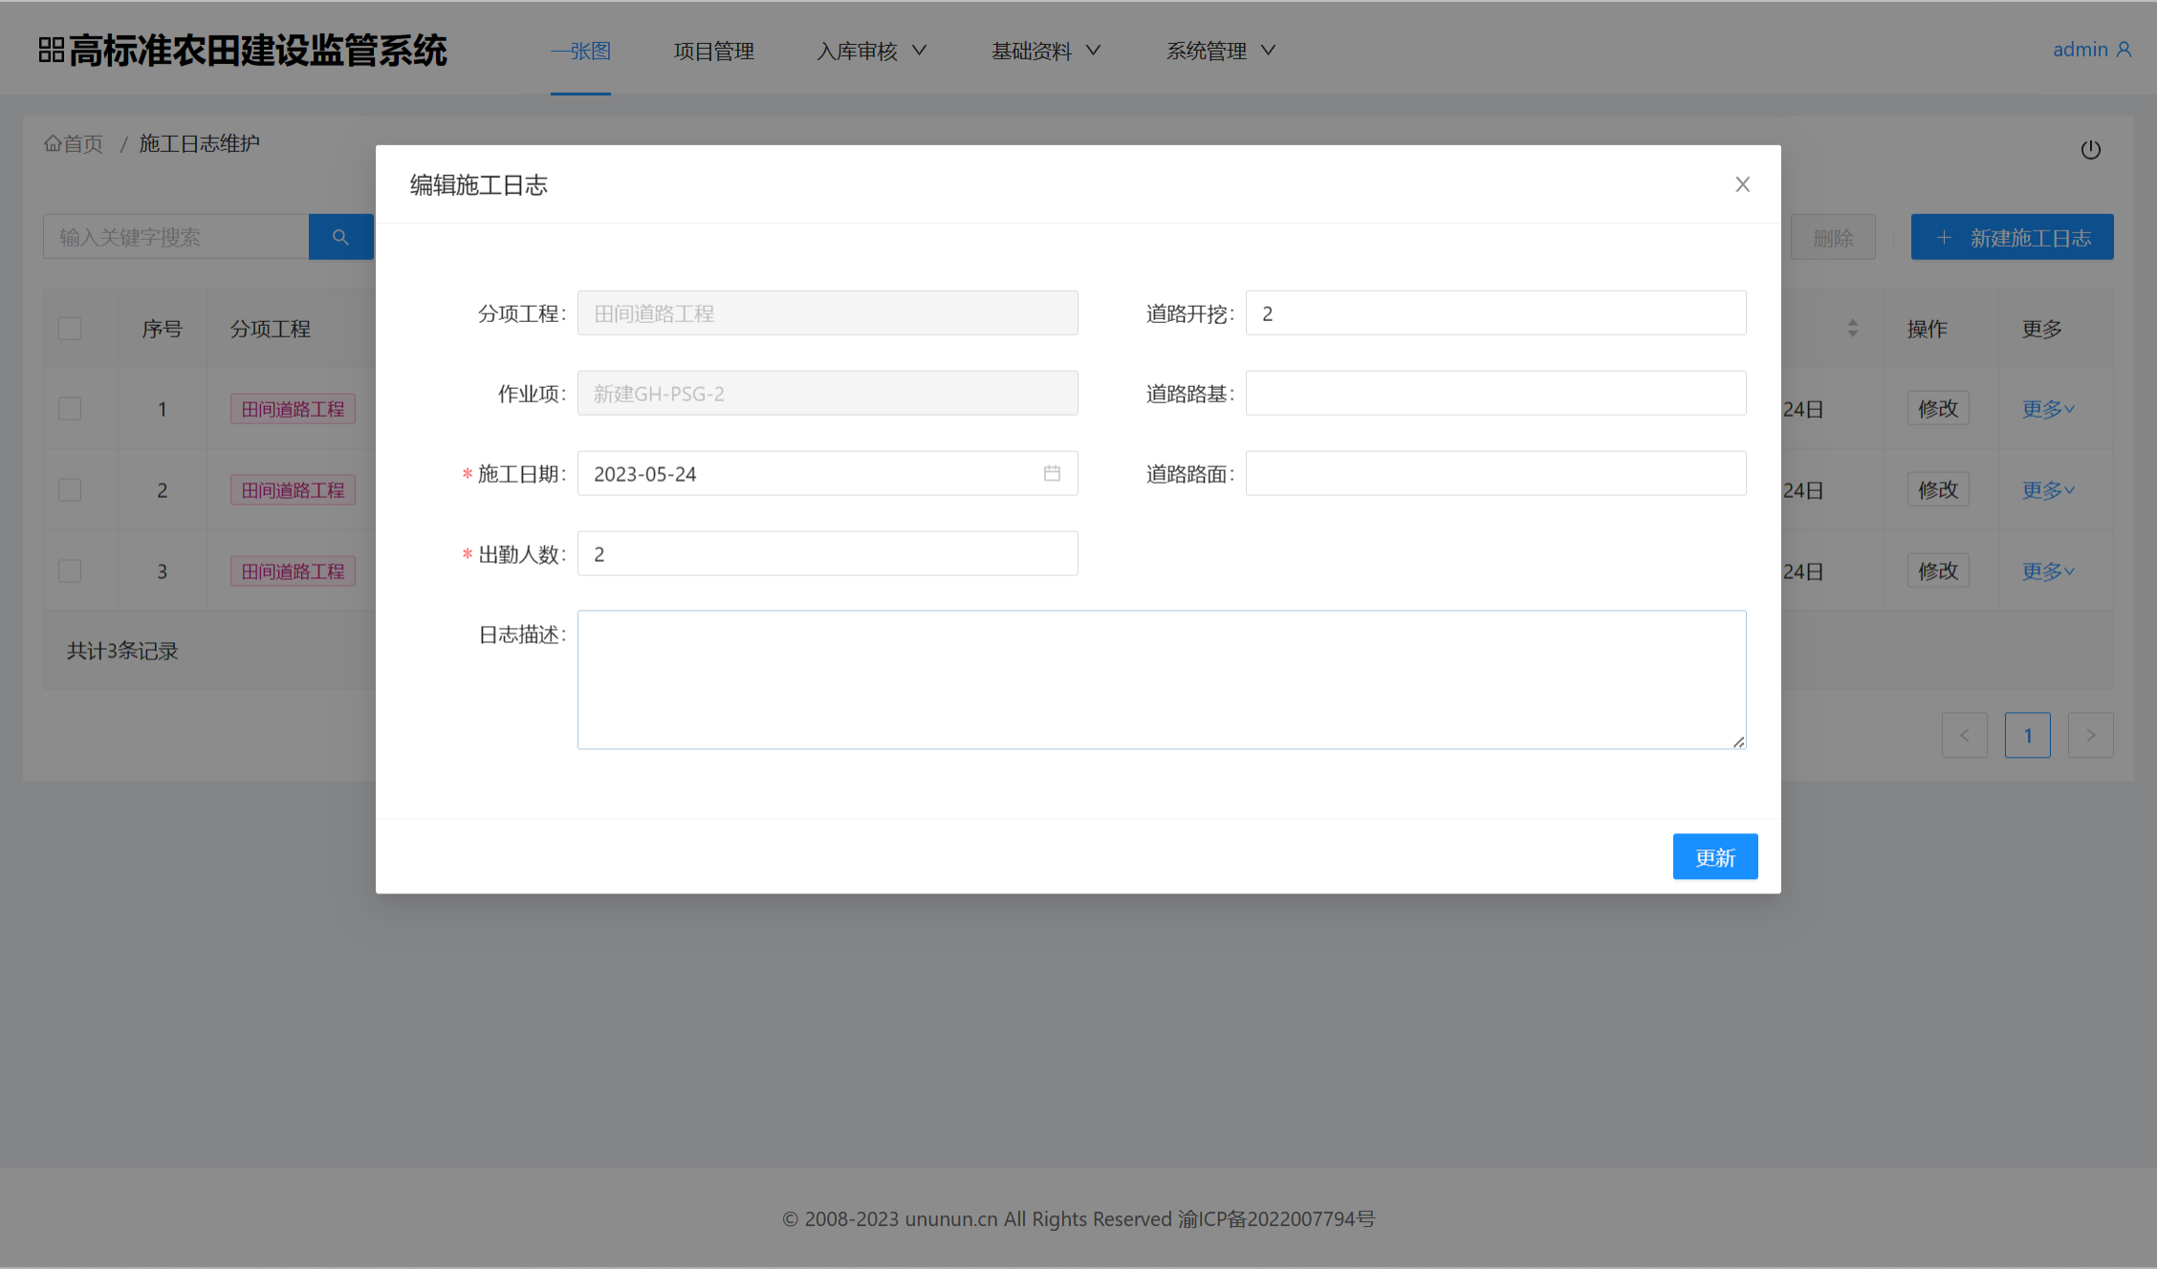Click the 道路路基 input field
This screenshot has height=1269, width=2157.
click(x=1495, y=394)
